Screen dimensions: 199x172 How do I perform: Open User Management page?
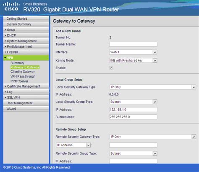[26, 103]
